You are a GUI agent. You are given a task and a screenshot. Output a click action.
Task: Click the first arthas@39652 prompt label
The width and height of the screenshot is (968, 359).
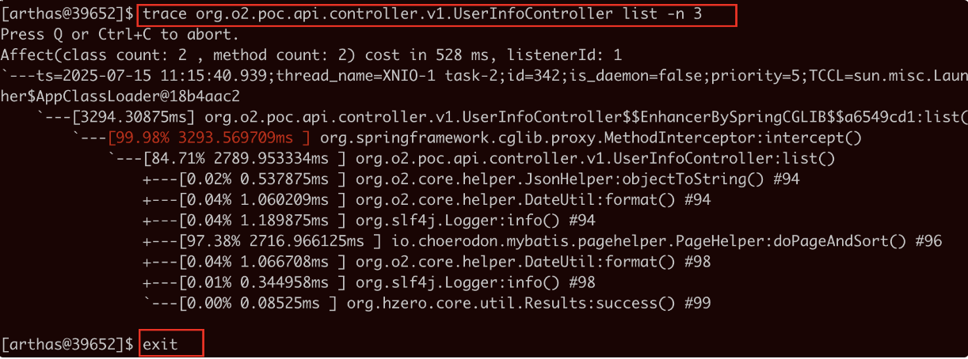pos(68,14)
